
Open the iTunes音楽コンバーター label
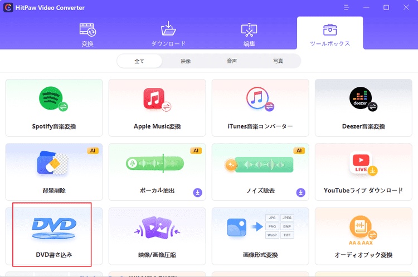click(260, 126)
